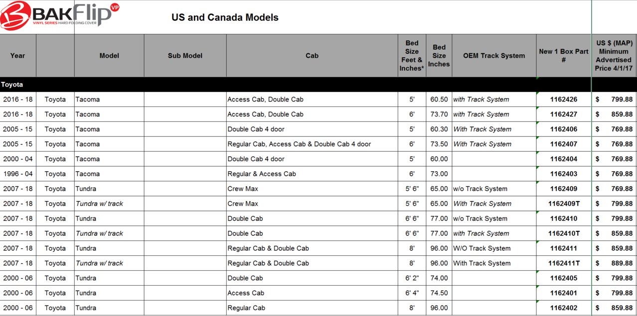The width and height of the screenshot is (637, 316).
Task: Select the Regular & Access Cab cell
Action: (x=312, y=174)
